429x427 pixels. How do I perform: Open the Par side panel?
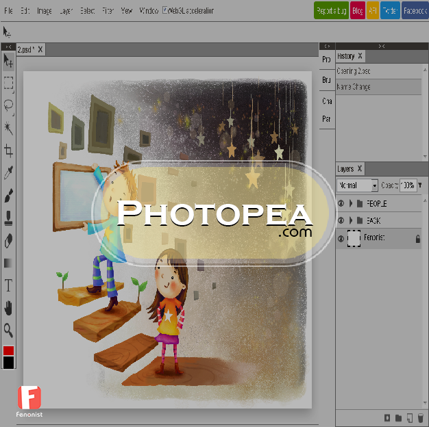pos(327,119)
